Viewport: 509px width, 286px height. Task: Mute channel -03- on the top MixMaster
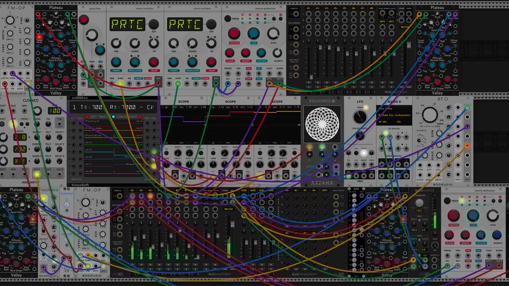tap(327, 83)
